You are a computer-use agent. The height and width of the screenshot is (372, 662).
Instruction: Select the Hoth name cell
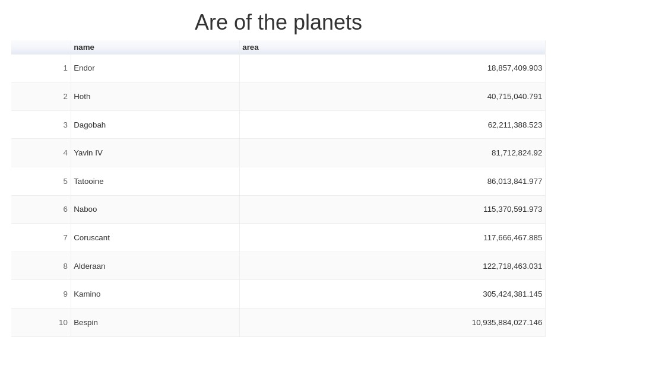155,97
